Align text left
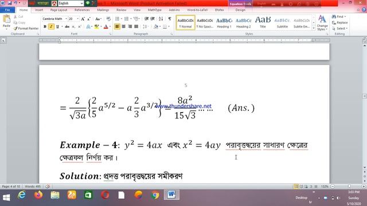This screenshot has width=367, height=206. (x=117, y=27)
